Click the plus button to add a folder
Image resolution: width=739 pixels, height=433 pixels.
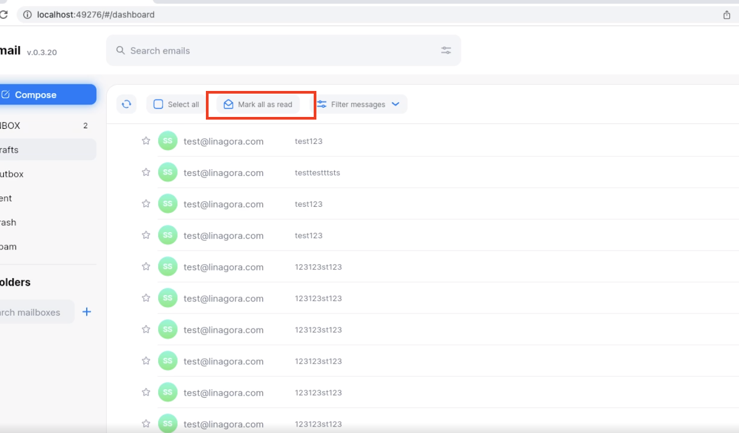(x=86, y=312)
